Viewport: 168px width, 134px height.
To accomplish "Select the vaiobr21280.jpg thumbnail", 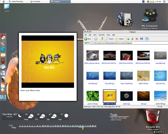I will tap(160, 96).
